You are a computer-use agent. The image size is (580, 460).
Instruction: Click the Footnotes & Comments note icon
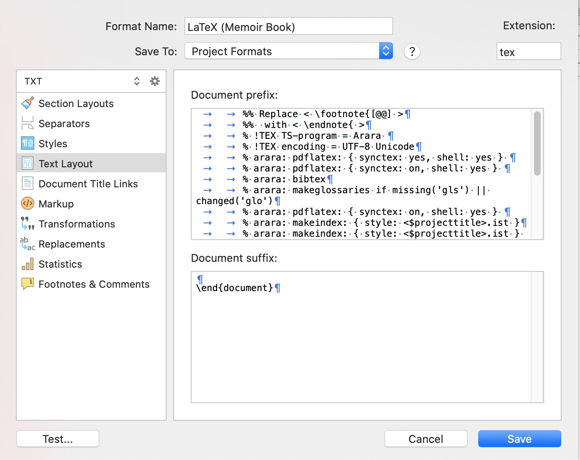pyautogui.click(x=27, y=284)
